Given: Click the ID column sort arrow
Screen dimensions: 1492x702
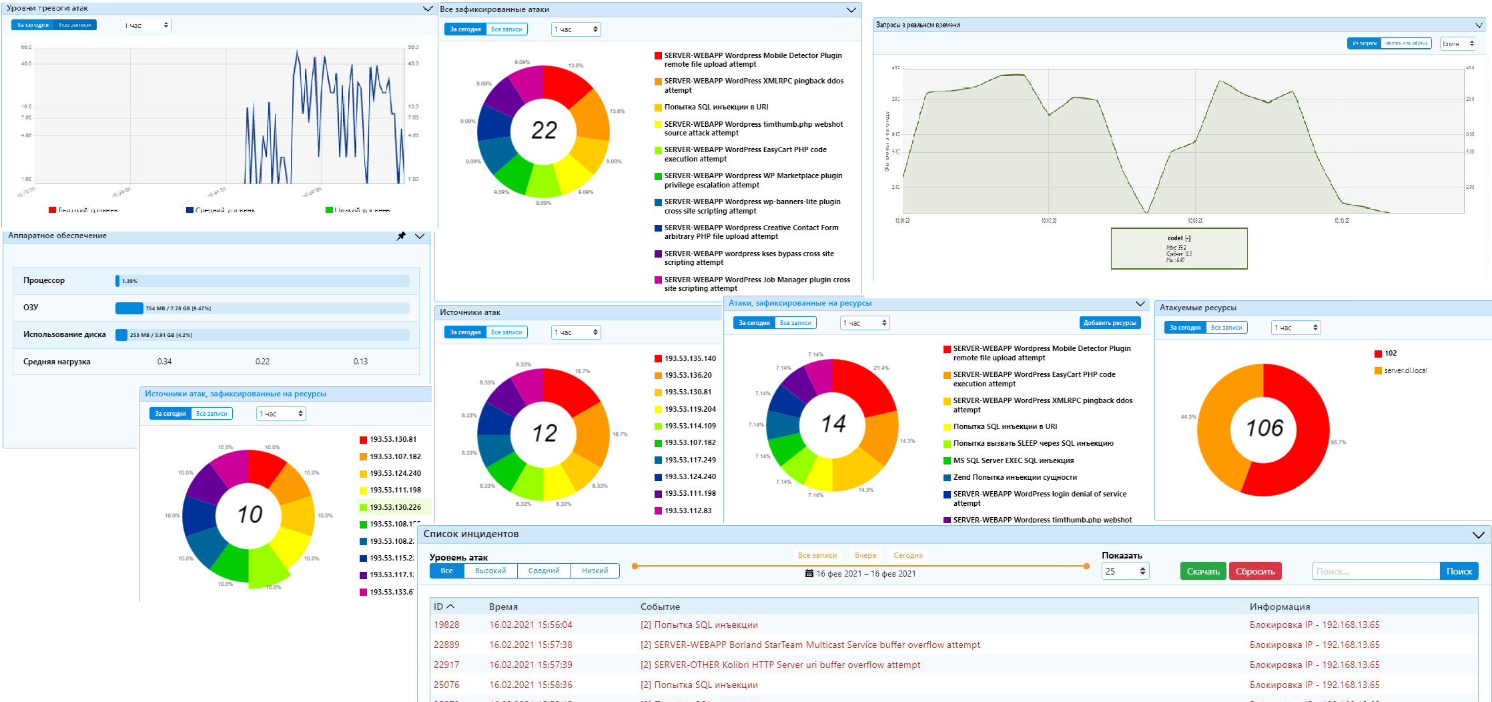Looking at the screenshot, I should pyautogui.click(x=451, y=607).
